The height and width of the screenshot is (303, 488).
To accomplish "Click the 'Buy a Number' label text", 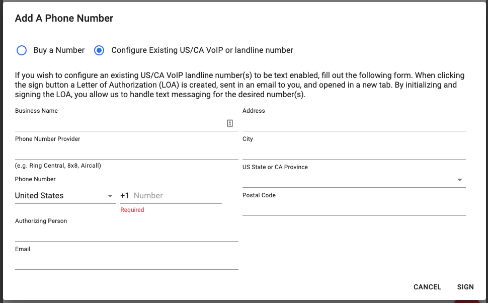I will pos(59,50).
